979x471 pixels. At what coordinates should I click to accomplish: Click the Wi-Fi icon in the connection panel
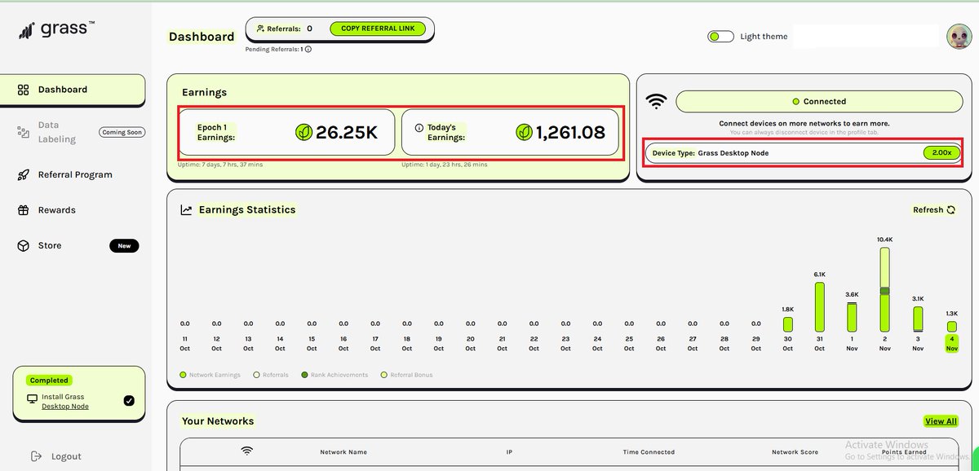click(x=657, y=102)
